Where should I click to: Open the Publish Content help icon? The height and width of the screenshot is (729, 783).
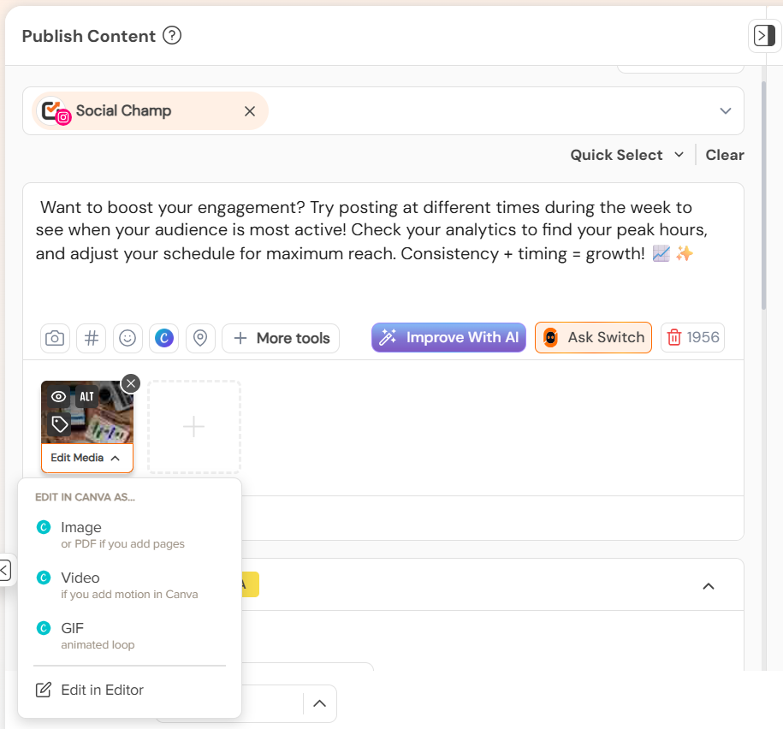[x=172, y=36]
